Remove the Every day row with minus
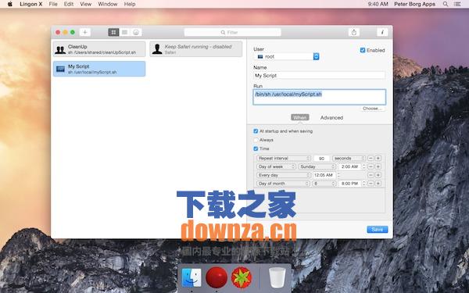Viewport: 469px width, 293px height. tap(371, 175)
